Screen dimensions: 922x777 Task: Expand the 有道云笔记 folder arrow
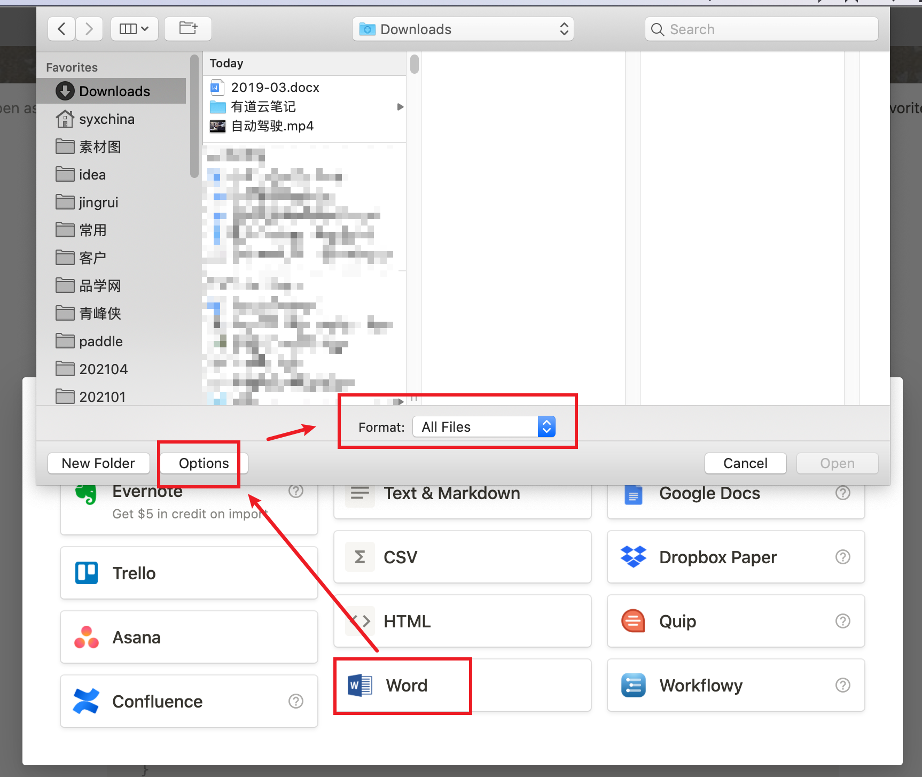pyautogui.click(x=400, y=107)
